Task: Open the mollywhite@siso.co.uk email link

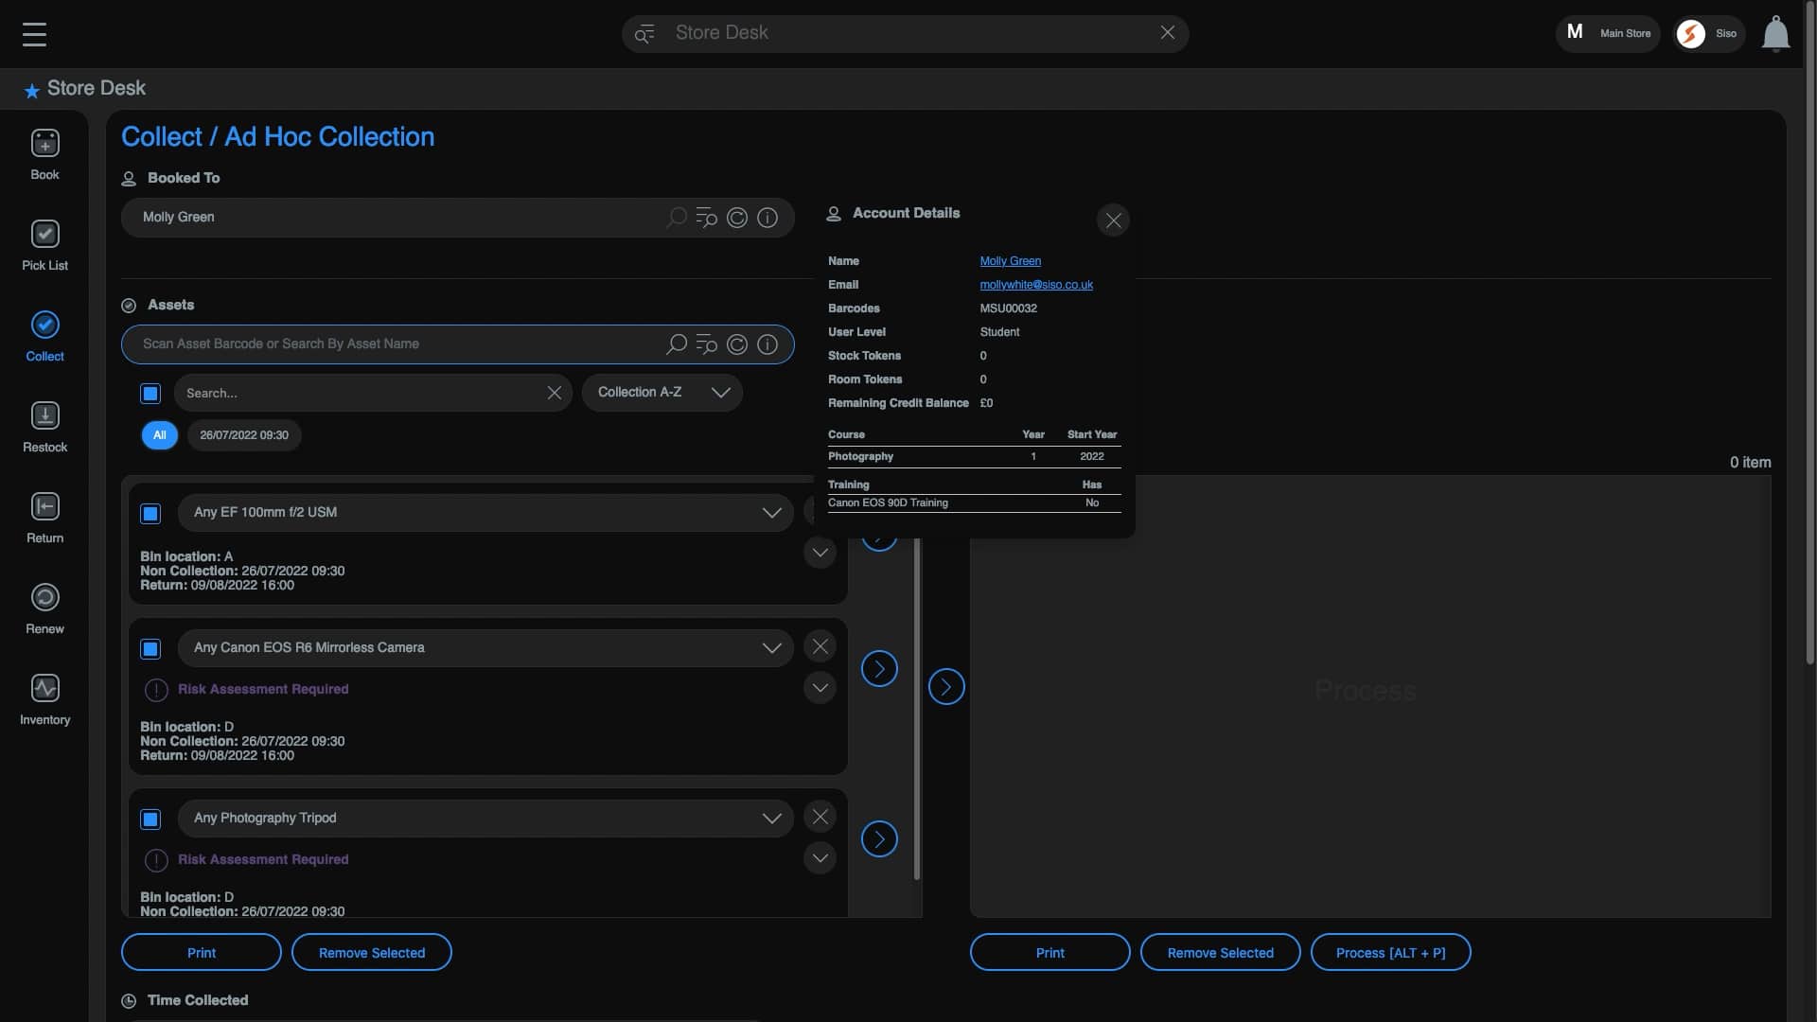Action: point(1035,285)
